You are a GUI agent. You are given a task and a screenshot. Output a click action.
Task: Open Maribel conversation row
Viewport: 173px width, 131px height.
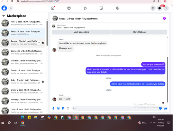[x=23, y=62]
